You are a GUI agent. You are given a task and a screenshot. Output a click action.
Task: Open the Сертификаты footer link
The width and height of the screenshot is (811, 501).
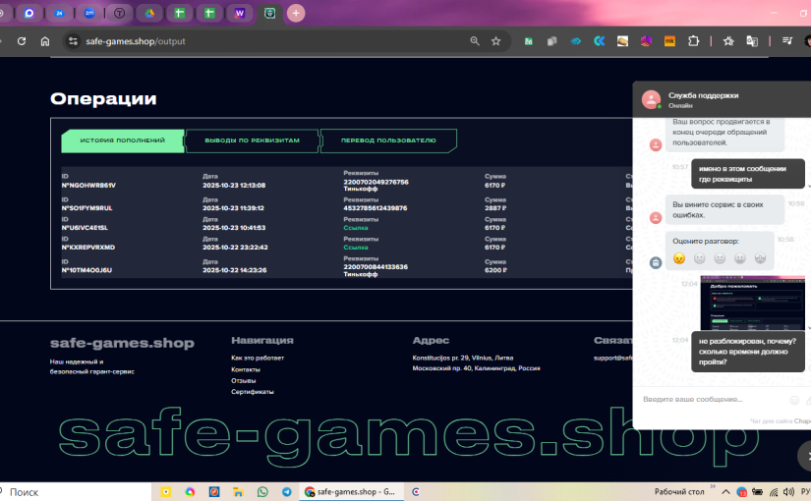click(x=252, y=392)
